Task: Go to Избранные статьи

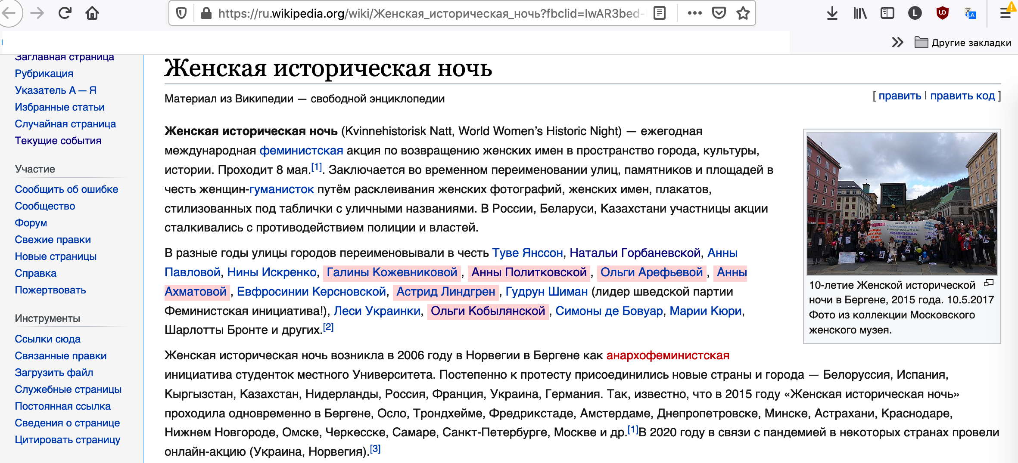Action: (59, 107)
